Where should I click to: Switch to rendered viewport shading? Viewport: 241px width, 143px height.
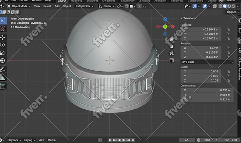[x=234, y=6]
